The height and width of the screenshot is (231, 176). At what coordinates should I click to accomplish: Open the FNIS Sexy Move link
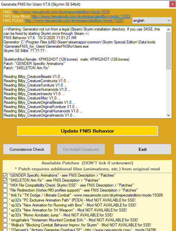(x=81, y=16)
